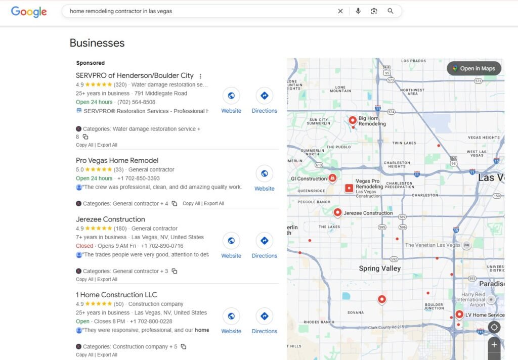Screen dimensions: 518x360
Task: Click Google logo to go home
Action: pyautogui.click(x=29, y=12)
